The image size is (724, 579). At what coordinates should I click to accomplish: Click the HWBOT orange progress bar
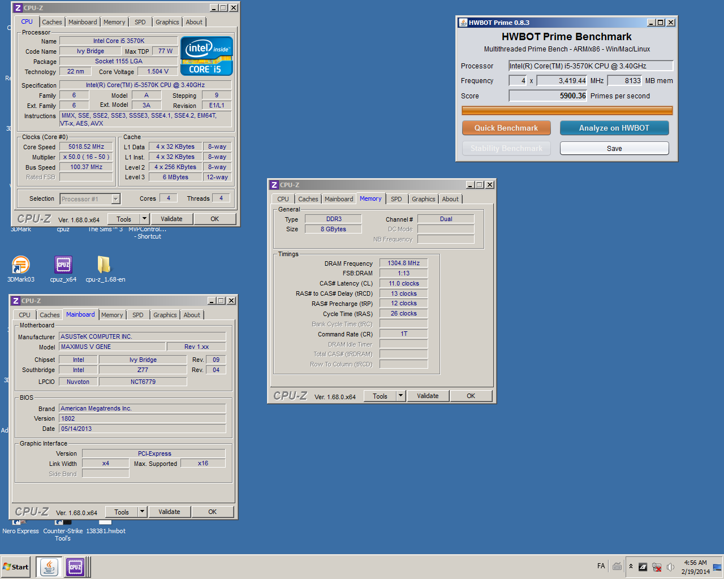click(x=567, y=110)
